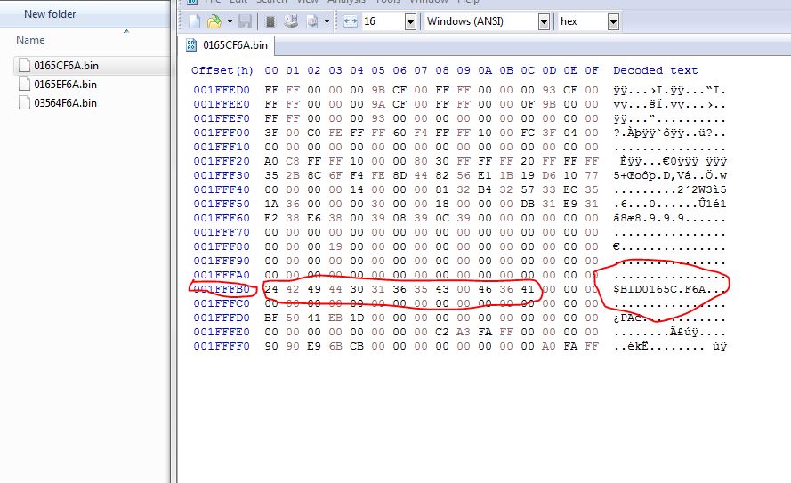Open main memory via the chip icon
This screenshot has height=483, width=791.
click(270, 21)
